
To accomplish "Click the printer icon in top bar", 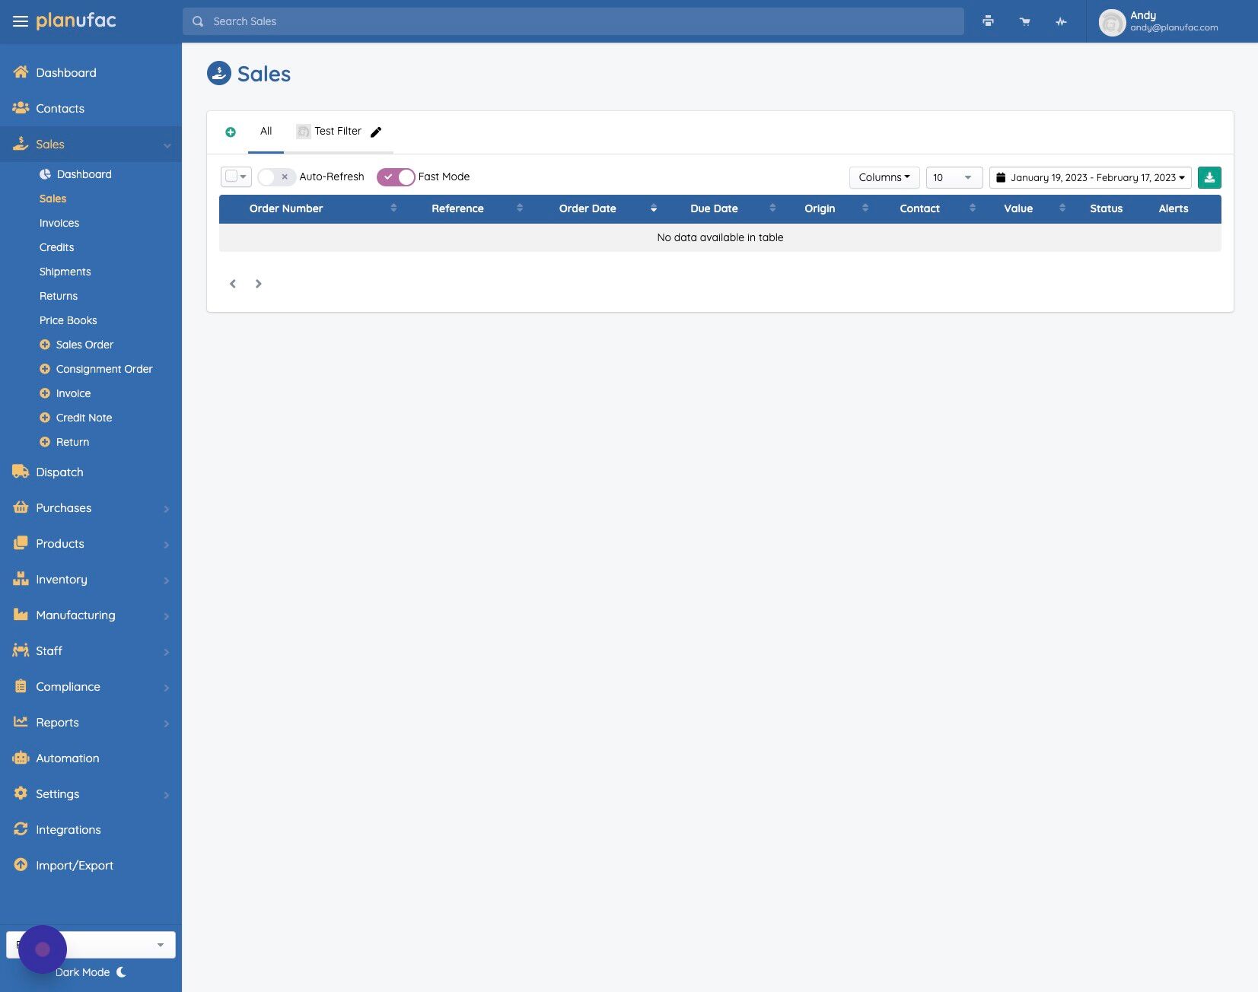I will (988, 21).
